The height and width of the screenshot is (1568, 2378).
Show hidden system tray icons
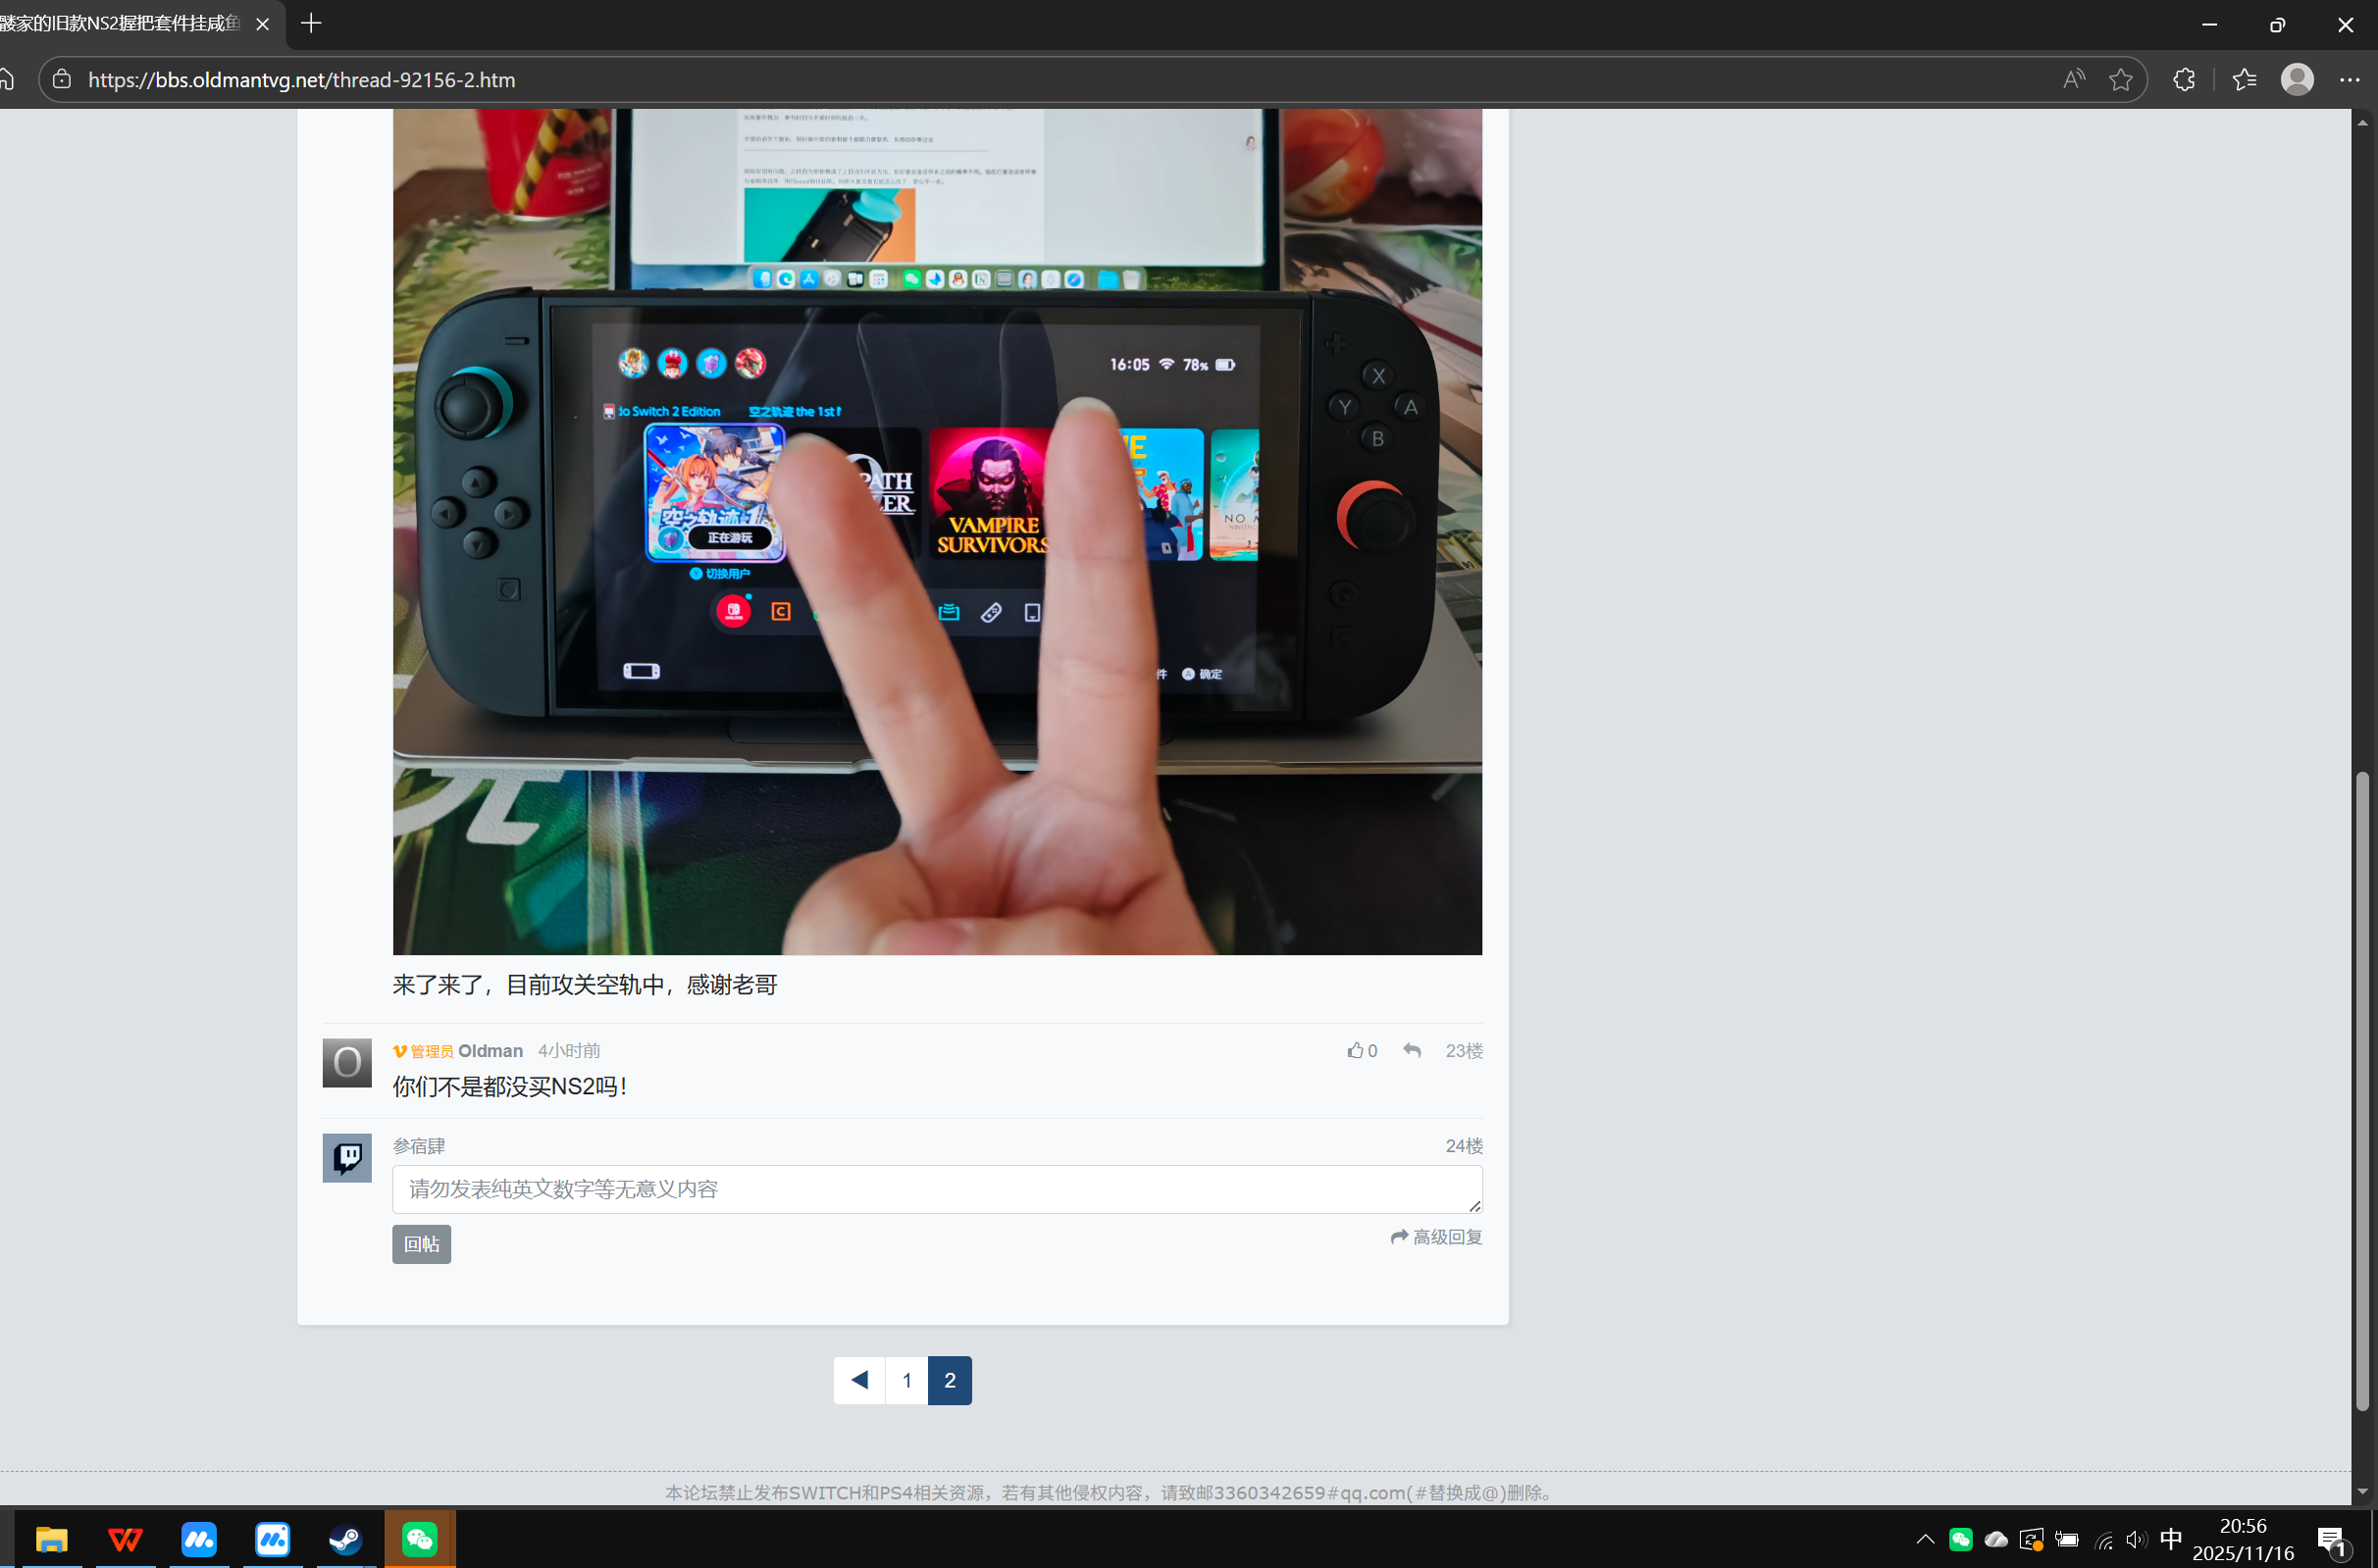click(1924, 1539)
